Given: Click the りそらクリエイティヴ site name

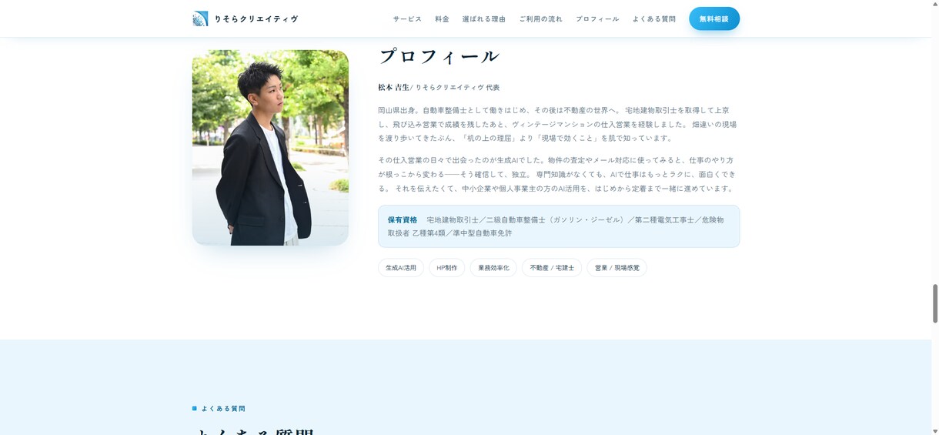Looking at the screenshot, I should pyautogui.click(x=256, y=18).
